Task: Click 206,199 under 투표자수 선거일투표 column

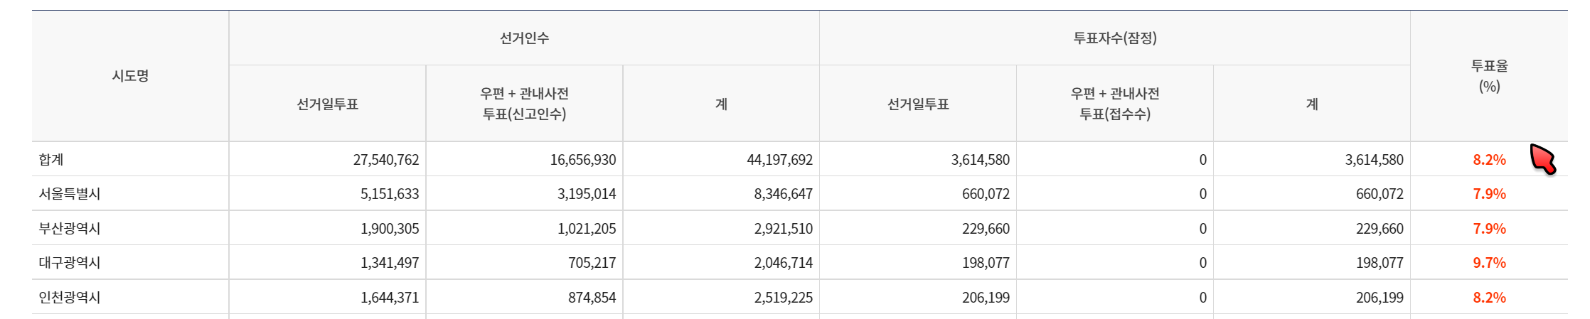Action: coord(986,298)
